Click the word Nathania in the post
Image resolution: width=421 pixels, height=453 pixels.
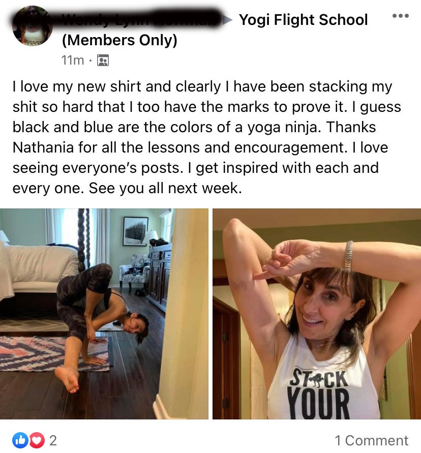tap(43, 147)
